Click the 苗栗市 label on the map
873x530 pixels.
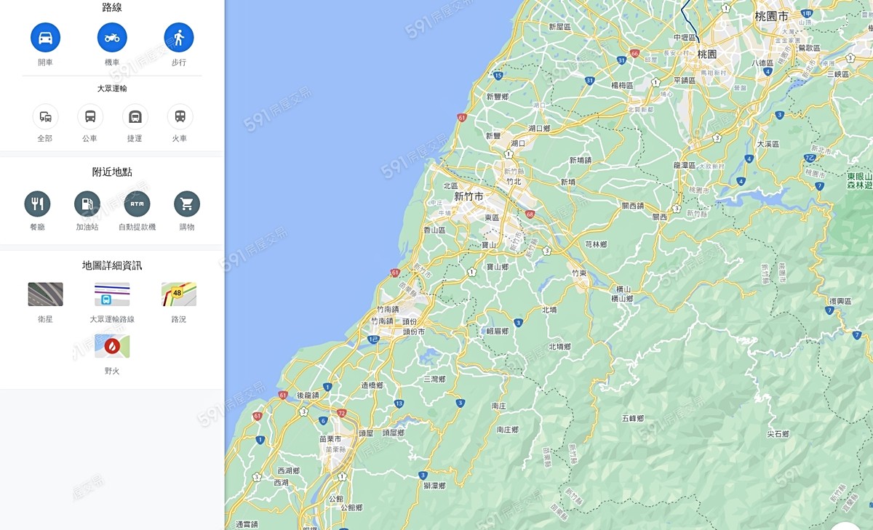coord(330,439)
